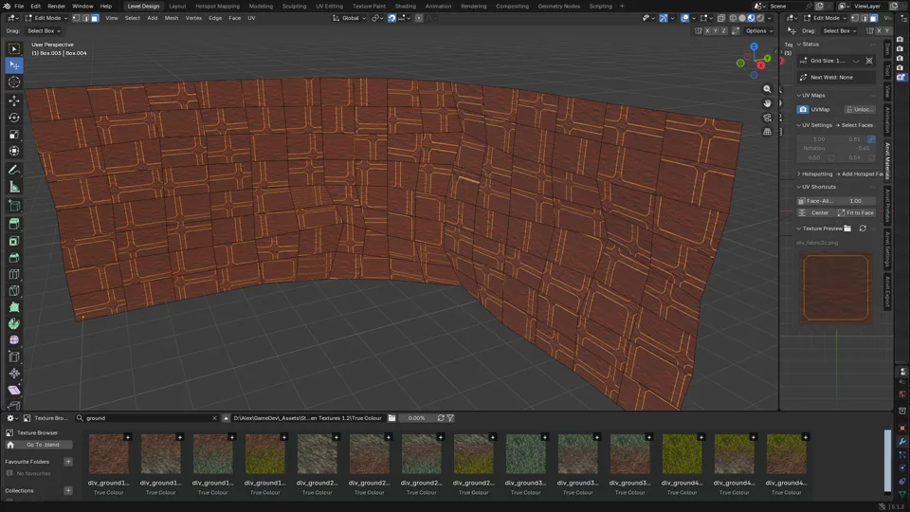Click Go To .blend button

[x=39, y=445]
